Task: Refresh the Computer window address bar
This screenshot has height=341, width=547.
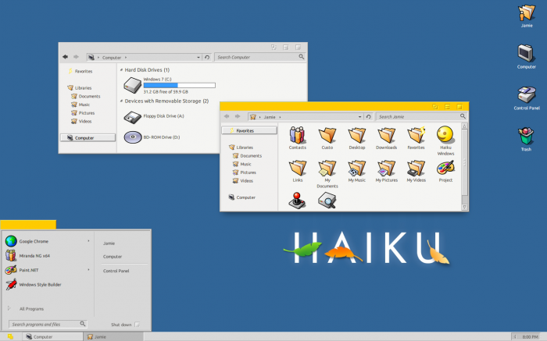Action: click(x=207, y=57)
